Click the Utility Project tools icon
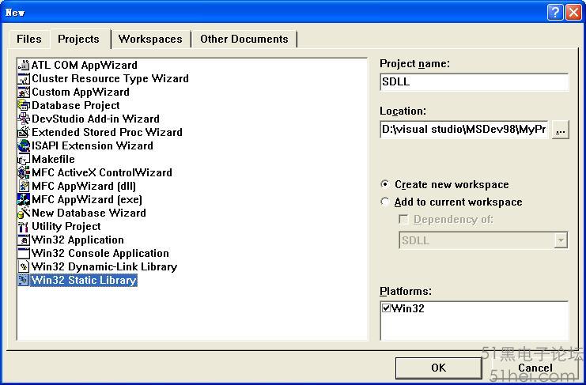 point(24,226)
